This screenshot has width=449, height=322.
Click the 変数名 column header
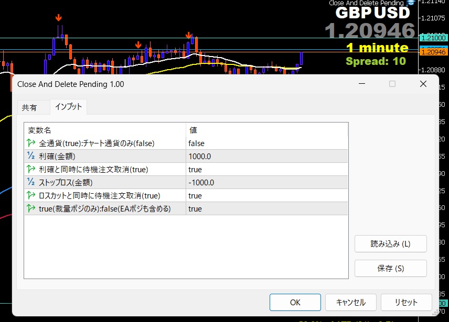[x=105, y=130]
